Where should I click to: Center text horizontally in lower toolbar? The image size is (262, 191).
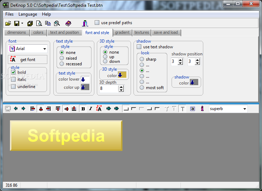41,109
